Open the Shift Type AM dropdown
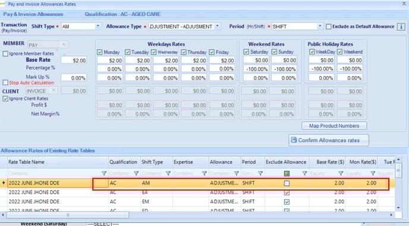Image resolution: width=409 pixels, height=226 pixels. point(98,26)
